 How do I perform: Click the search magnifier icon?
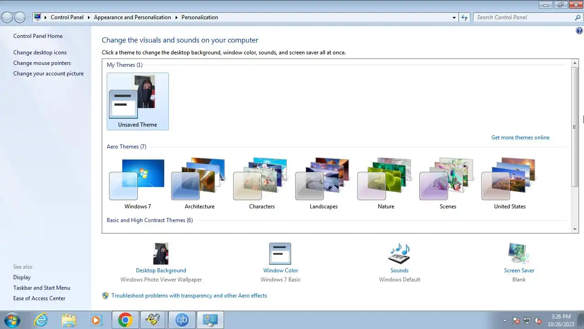[x=578, y=17]
